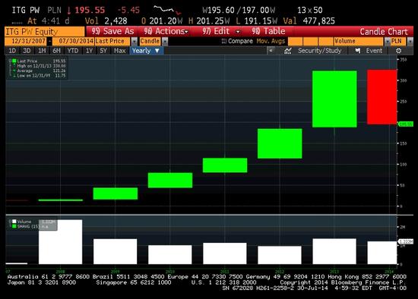Click the Table button
Viewport: 418px width, 299px height.
[268, 31]
